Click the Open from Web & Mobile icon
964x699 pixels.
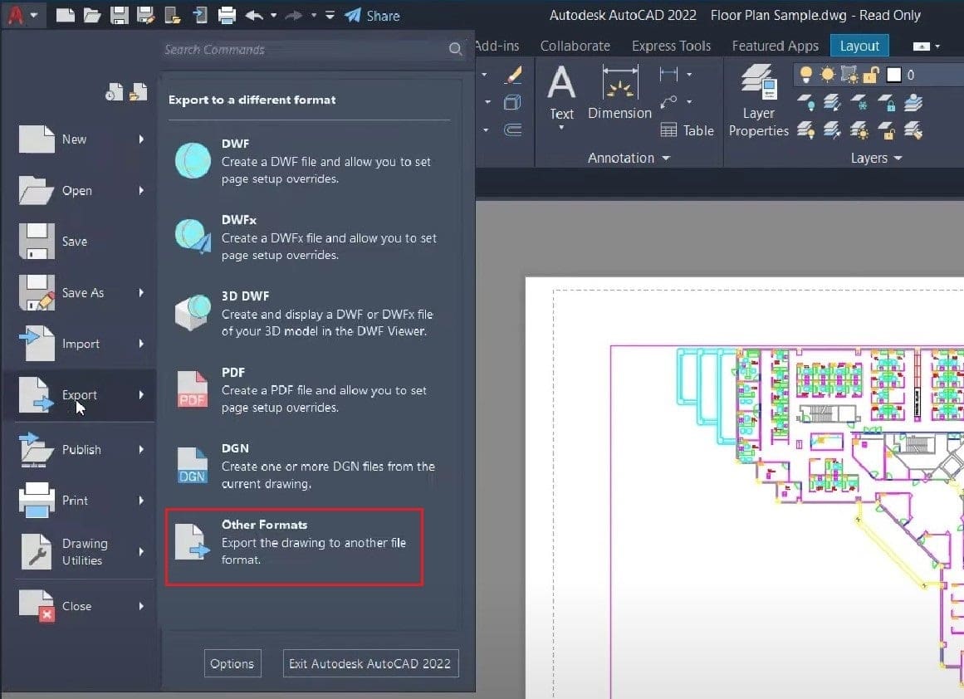pyautogui.click(x=173, y=15)
